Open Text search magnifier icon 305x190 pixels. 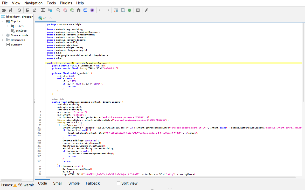(58, 10)
